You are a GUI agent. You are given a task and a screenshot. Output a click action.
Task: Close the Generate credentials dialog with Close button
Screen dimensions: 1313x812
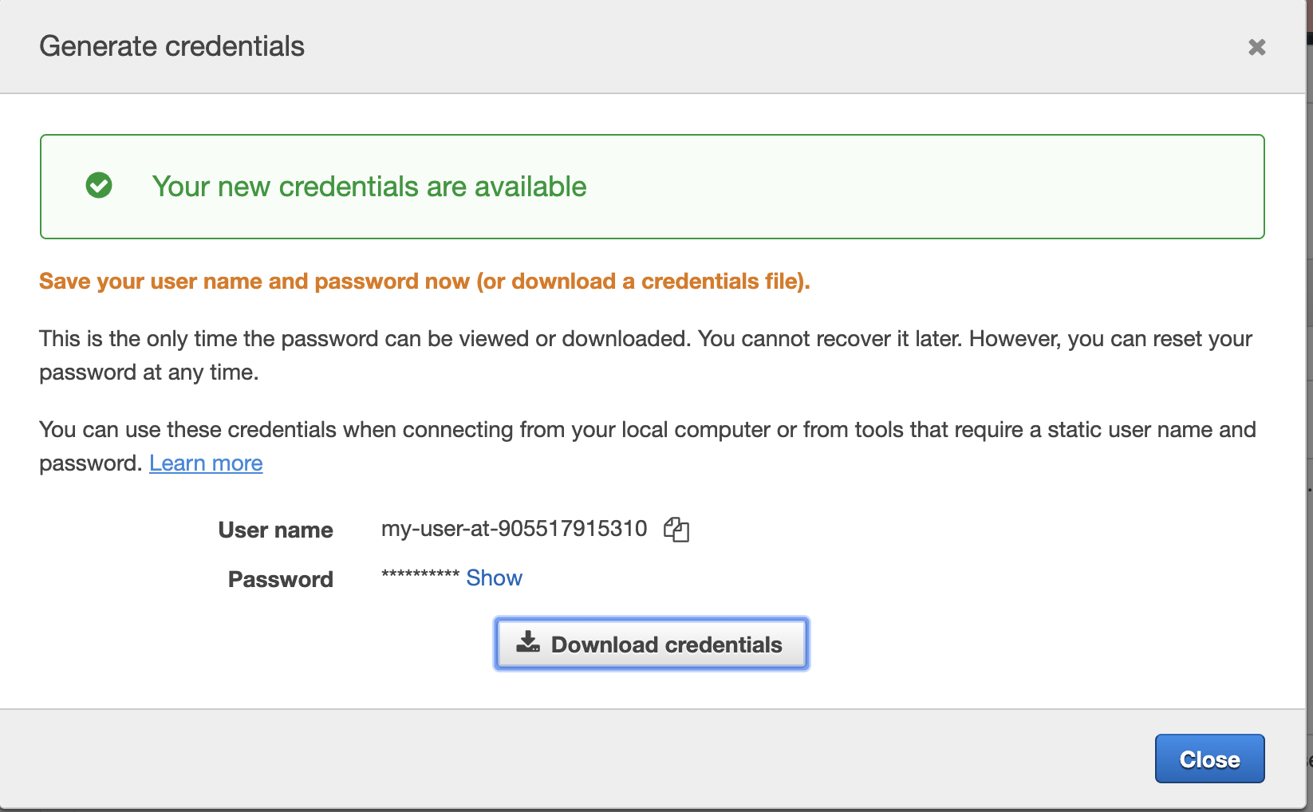click(1209, 759)
